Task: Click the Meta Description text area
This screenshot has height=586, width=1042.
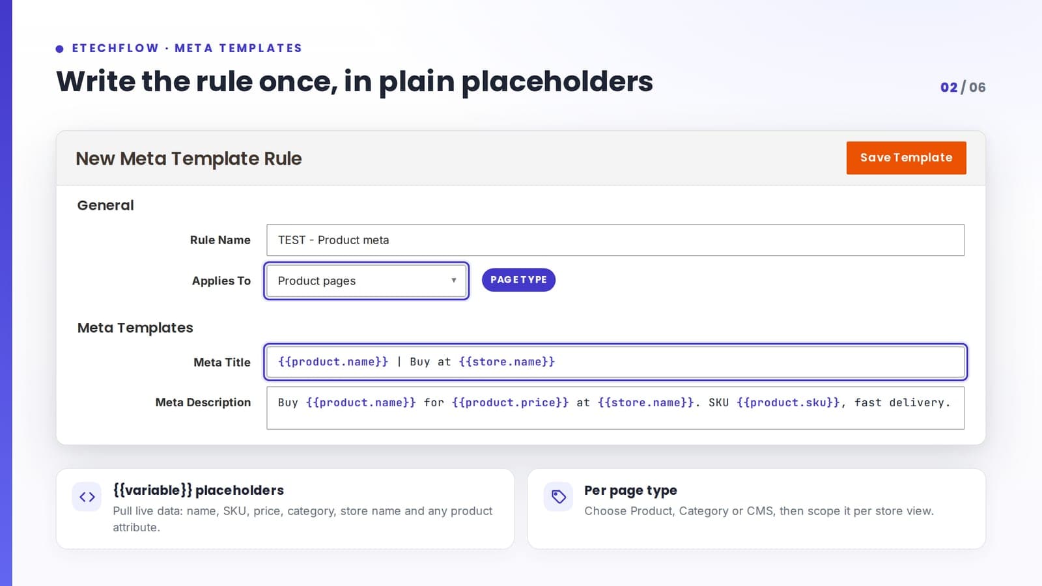Action: click(615, 408)
